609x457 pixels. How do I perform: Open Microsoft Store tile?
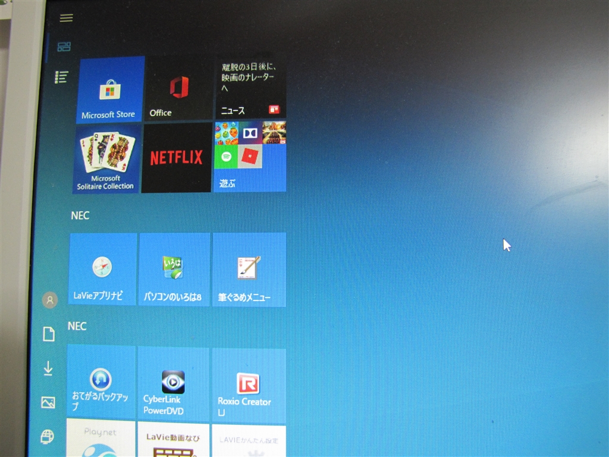(110, 90)
